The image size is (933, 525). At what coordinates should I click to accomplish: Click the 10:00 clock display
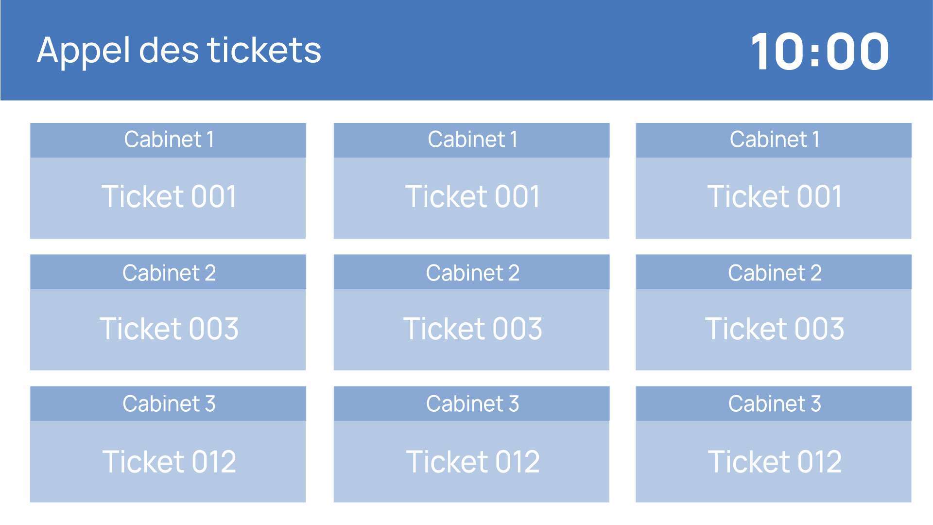tap(820, 51)
